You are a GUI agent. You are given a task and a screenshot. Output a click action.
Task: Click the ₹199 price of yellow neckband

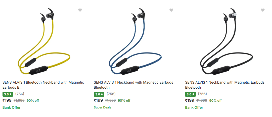(7, 100)
